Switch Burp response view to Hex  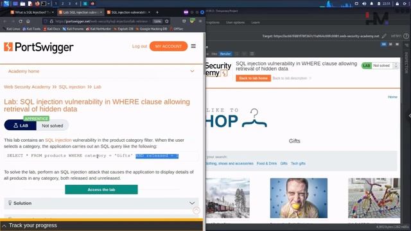pyautogui.click(x=214, y=54)
